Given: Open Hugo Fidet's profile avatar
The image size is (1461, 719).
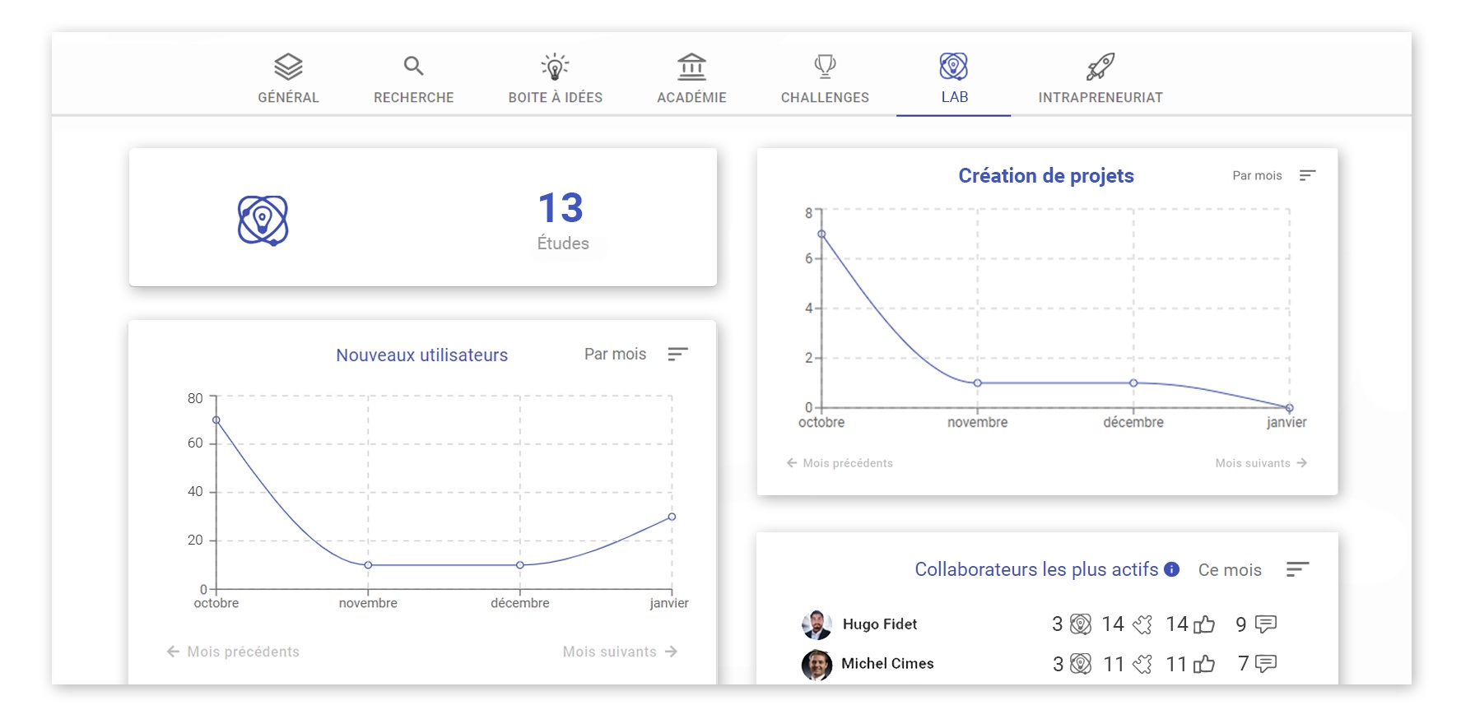Looking at the screenshot, I should tap(817, 624).
